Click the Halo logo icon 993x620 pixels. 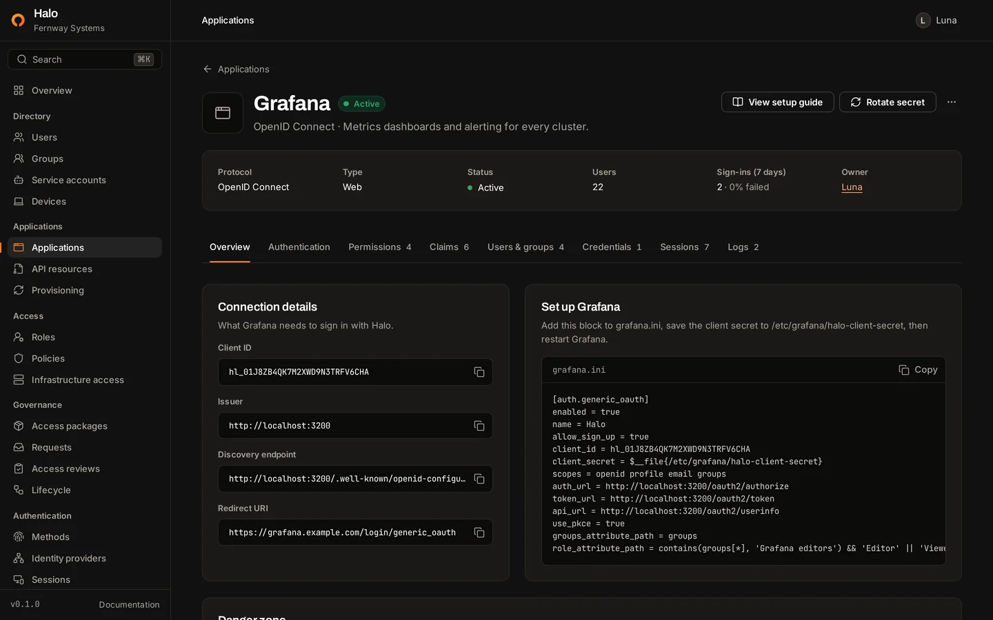[18, 20]
